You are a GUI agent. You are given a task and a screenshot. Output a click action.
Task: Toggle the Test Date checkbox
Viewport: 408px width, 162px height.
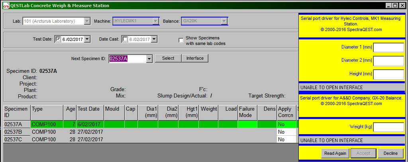point(58,39)
